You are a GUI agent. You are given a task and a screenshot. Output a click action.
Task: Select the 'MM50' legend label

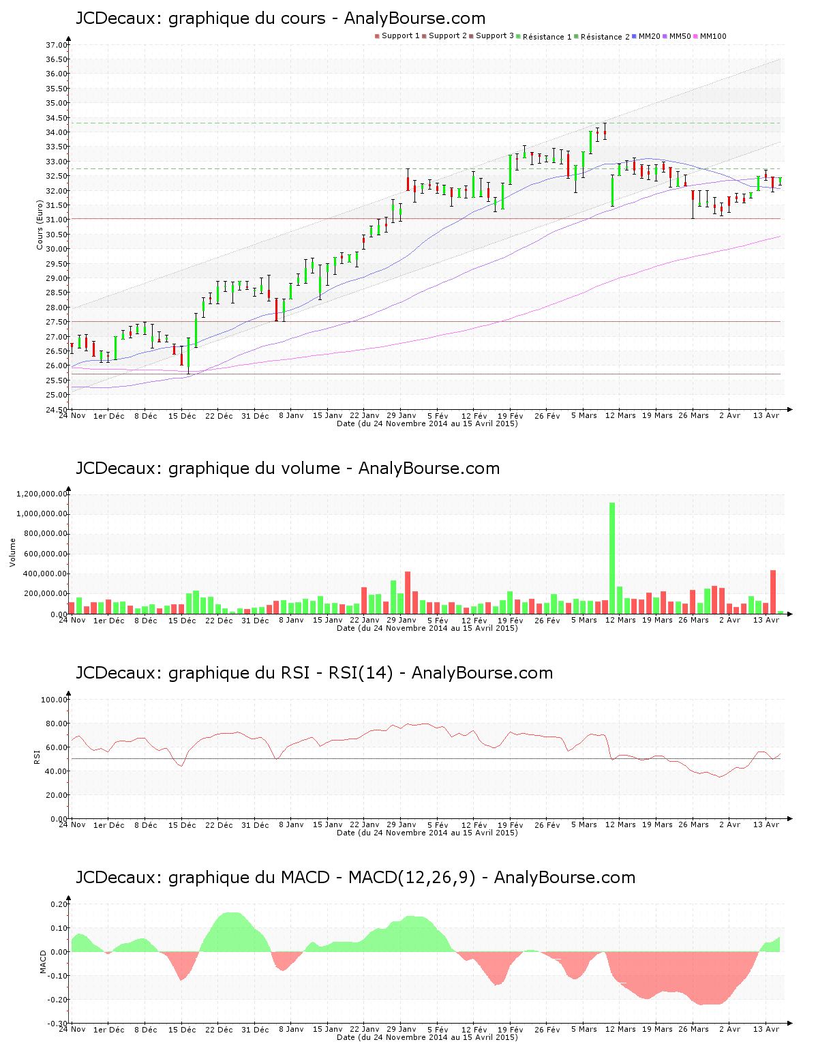680,35
